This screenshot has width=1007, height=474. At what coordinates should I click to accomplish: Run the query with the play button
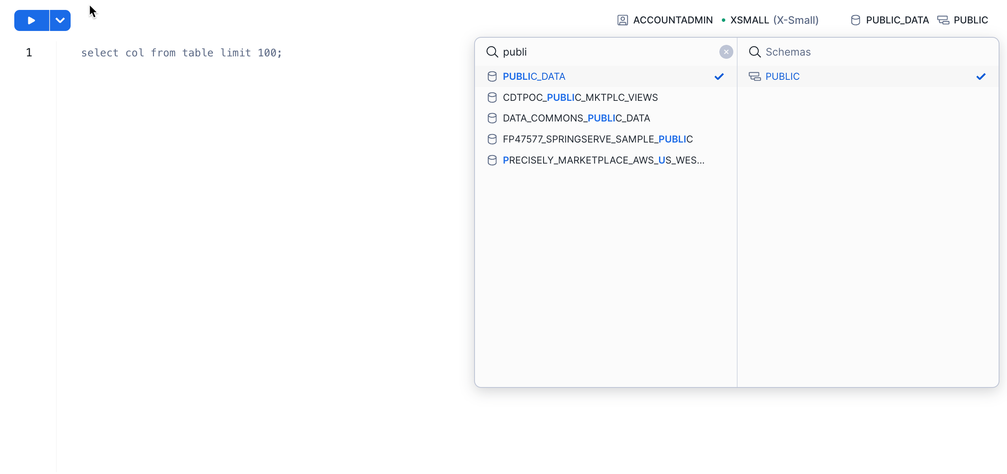pos(31,20)
